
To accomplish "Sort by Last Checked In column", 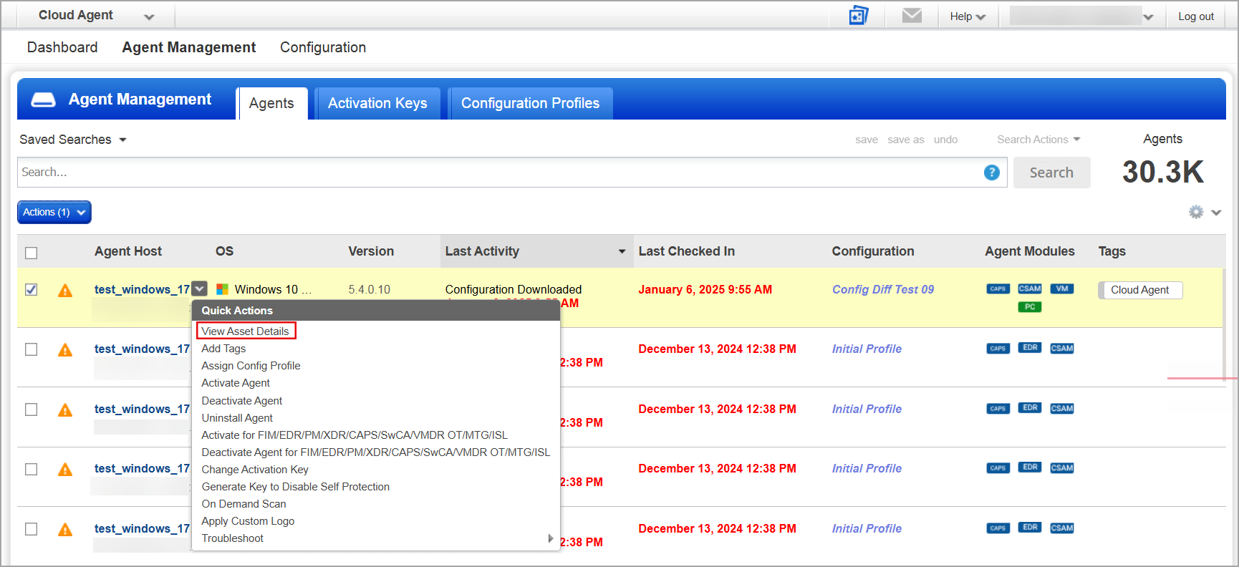I will [x=686, y=251].
